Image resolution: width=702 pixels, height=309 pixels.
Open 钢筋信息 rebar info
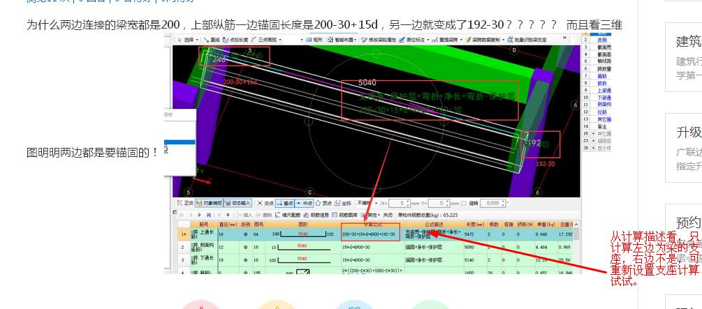point(316,215)
